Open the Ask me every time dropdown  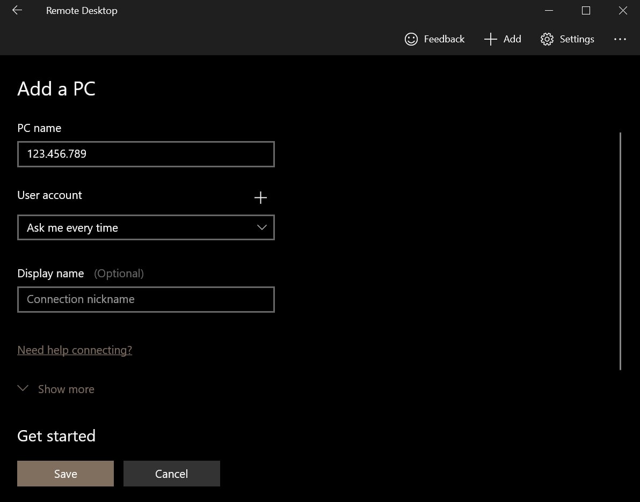coord(146,227)
